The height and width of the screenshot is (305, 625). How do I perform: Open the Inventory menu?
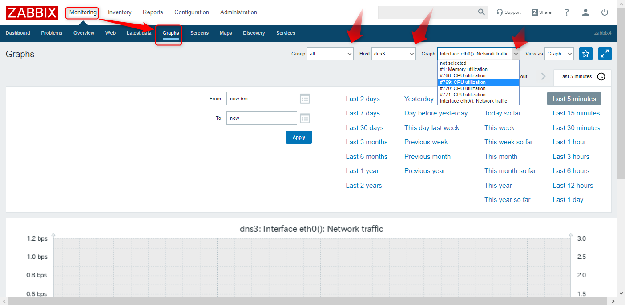coord(120,12)
